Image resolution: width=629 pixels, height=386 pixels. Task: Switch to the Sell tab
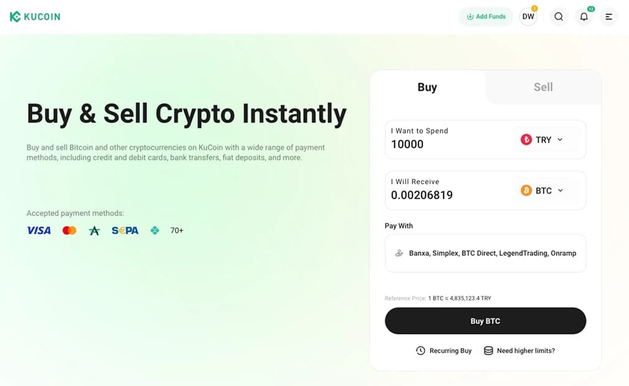(x=543, y=88)
